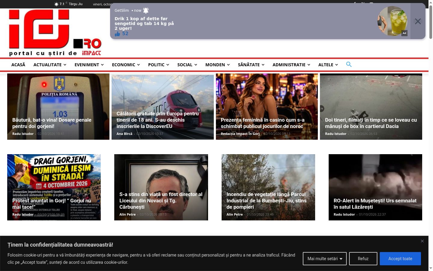Open article 'Călătorii gratuite prin Europa'
Image resolution: width=433 pixels, height=271 pixels.
point(158,120)
